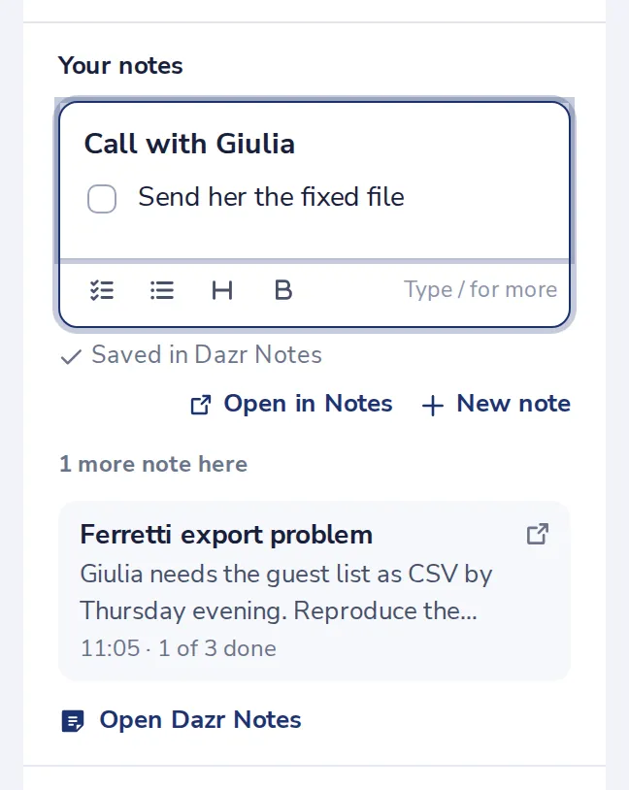Click the plus icon next to New note
The width and height of the screenshot is (629, 790).
pyautogui.click(x=433, y=405)
